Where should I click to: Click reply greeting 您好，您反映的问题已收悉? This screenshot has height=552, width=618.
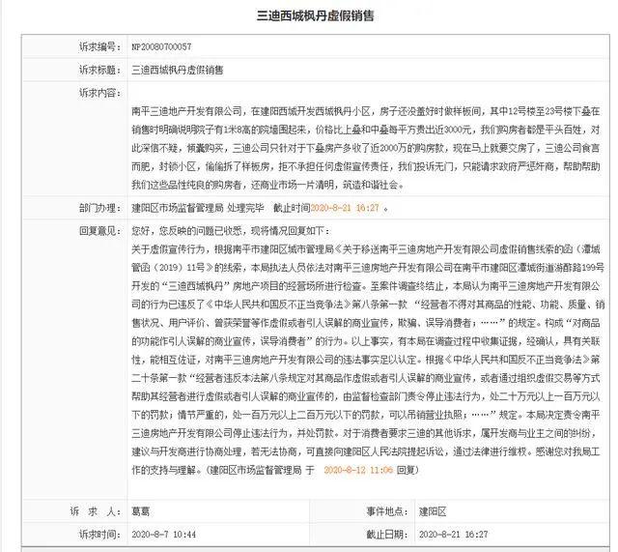232,231
